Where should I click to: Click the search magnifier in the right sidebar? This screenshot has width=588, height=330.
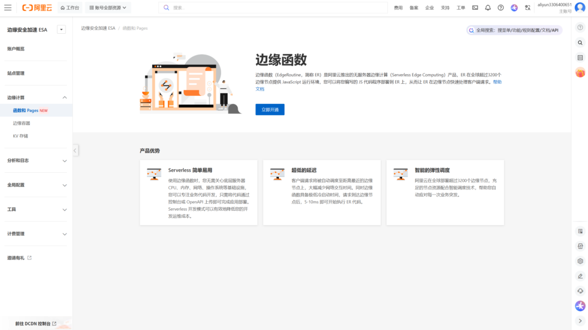[580, 42]
